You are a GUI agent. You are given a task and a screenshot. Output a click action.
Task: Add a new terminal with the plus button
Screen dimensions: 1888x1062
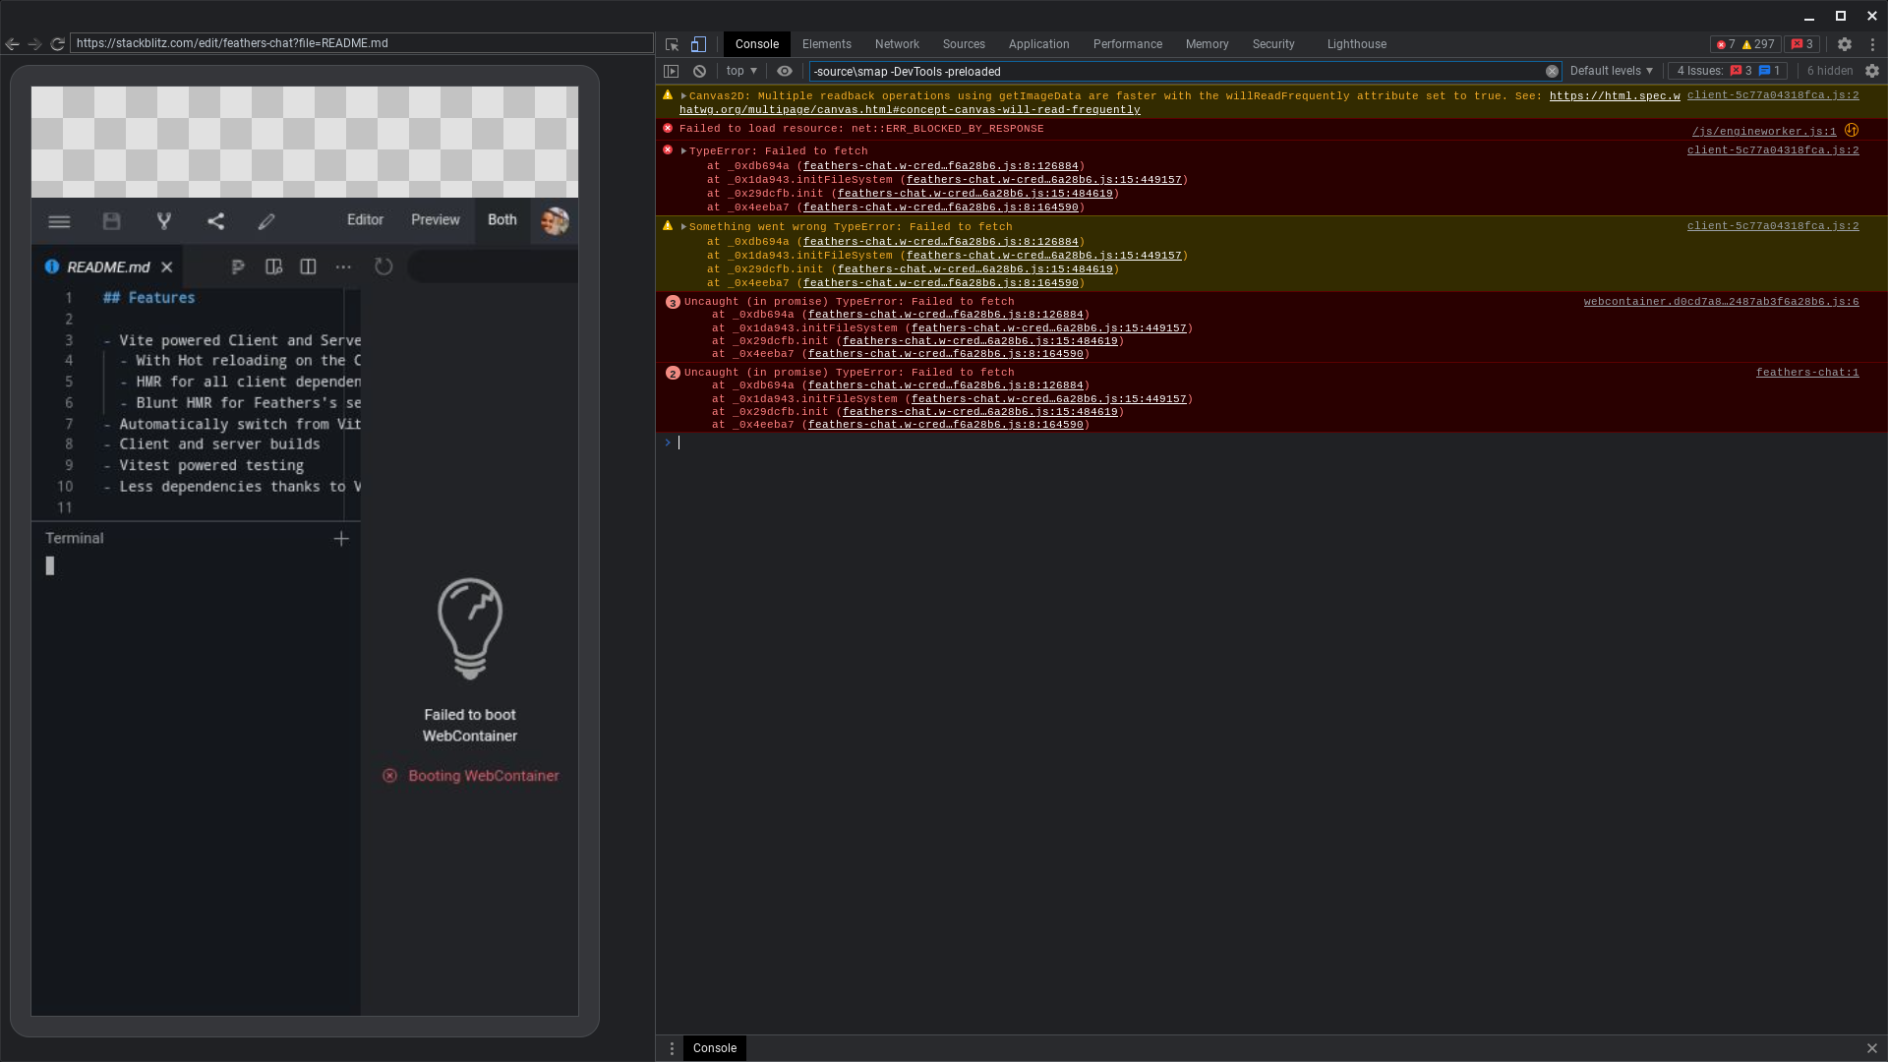[341, 539]
